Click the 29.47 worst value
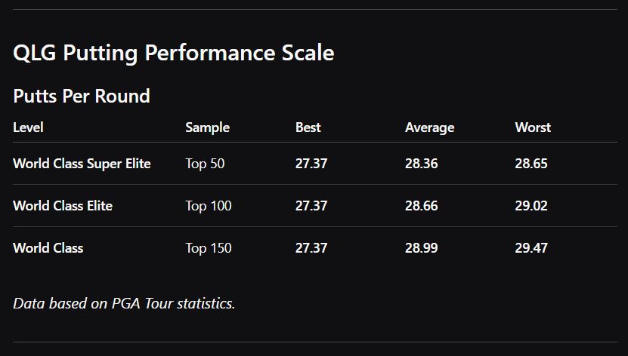This screenshot has width=628, height=356. coord(531,248)
